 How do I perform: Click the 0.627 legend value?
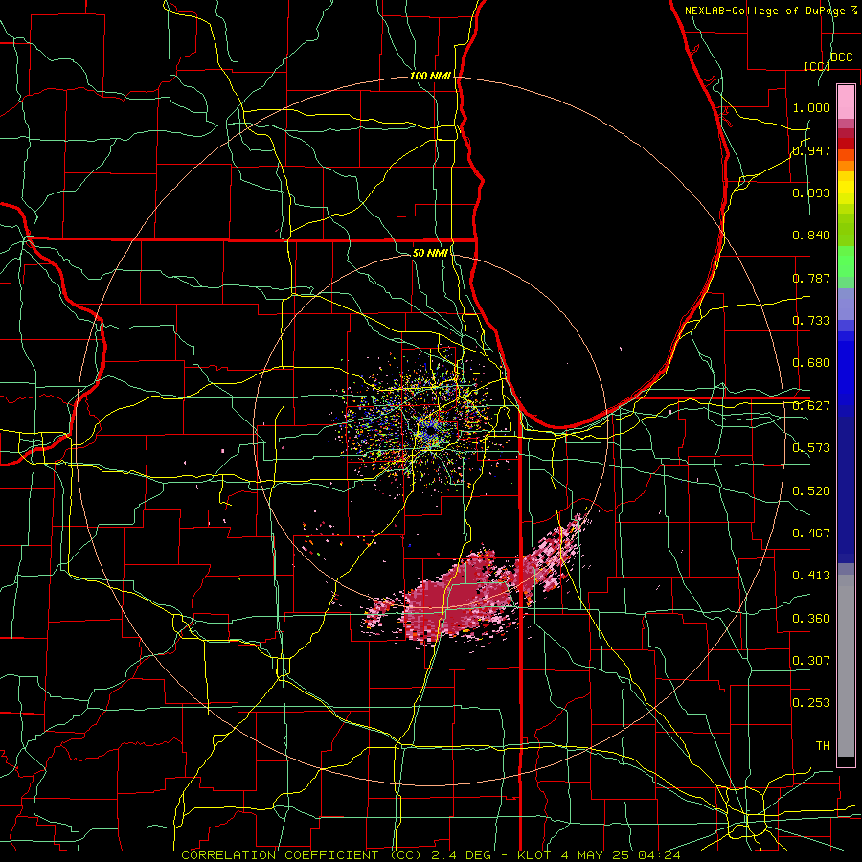coord(811,406)
